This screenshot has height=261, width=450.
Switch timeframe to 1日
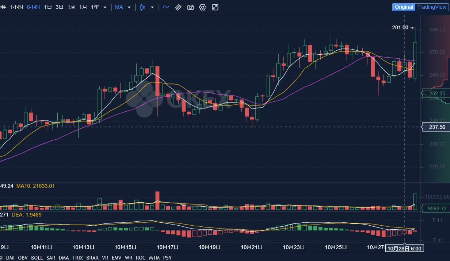48,7
